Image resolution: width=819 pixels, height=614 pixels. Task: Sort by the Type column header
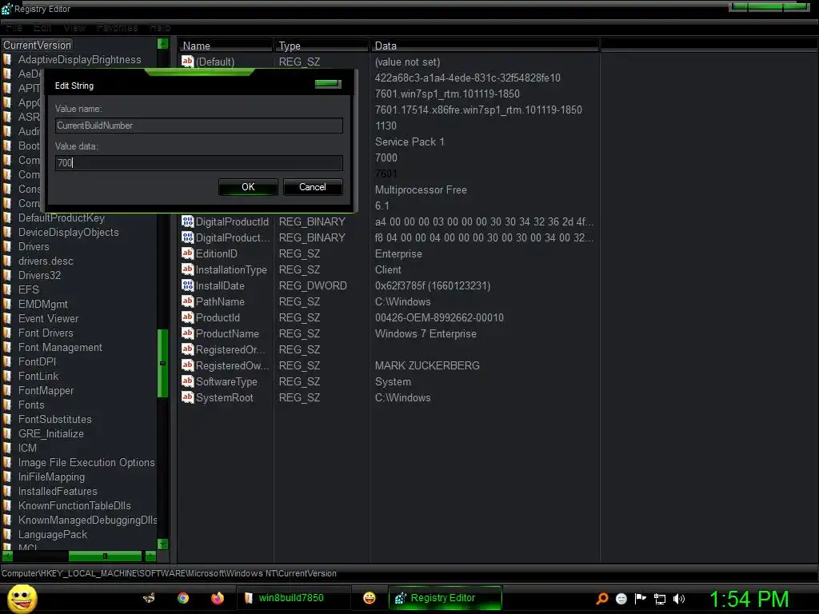click(322, 46)
